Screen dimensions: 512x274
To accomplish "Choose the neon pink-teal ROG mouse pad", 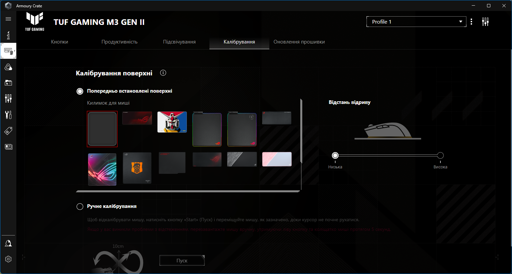I will [102, 169].
